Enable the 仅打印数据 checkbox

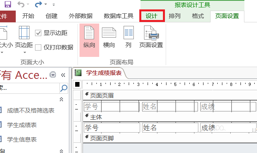38,47
